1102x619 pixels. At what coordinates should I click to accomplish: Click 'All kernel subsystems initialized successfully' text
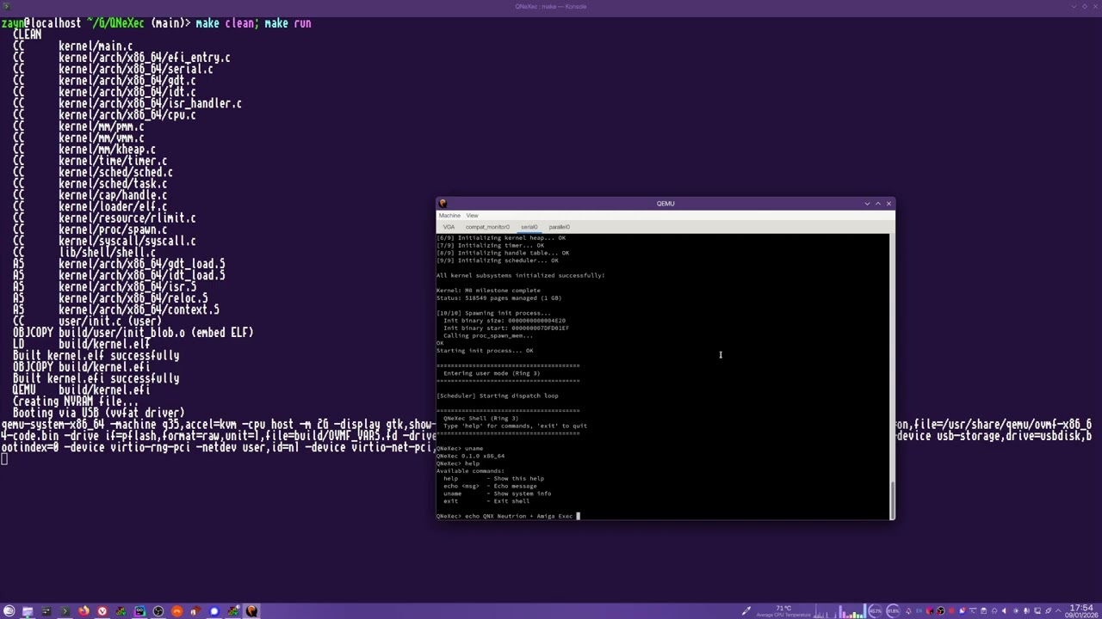[x=520, y=275]
